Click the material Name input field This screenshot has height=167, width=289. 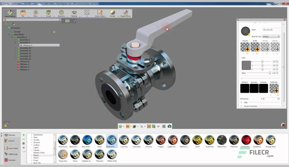tap(271, 30)
